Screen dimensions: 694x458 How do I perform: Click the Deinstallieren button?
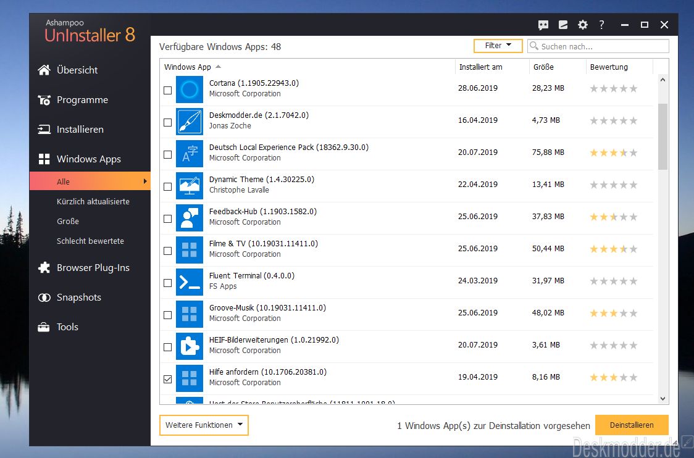632,425
